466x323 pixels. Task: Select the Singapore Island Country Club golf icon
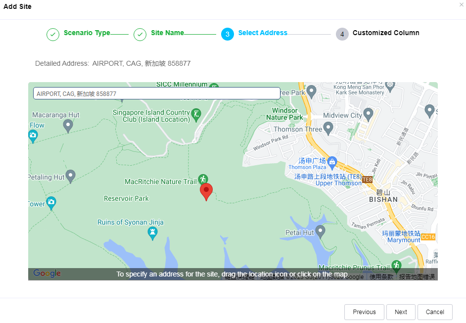click(x=196, y=115)
